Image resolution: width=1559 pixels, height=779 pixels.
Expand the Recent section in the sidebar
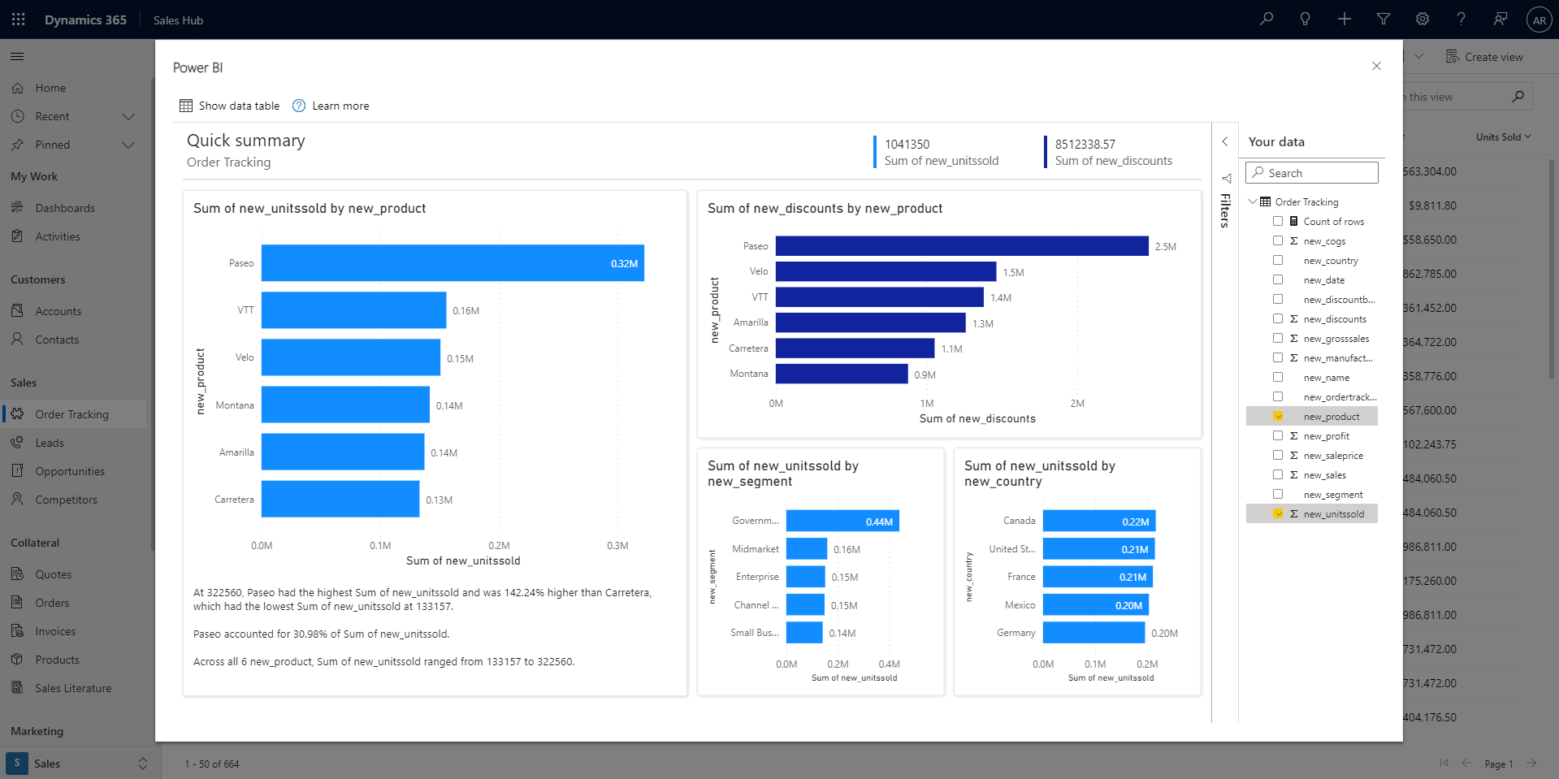[128, 116]
